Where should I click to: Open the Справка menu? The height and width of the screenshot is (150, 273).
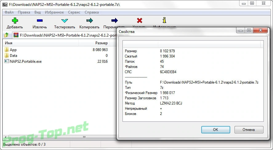pos(92,12)
